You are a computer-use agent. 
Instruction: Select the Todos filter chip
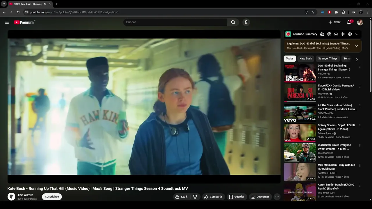[290, 59]
